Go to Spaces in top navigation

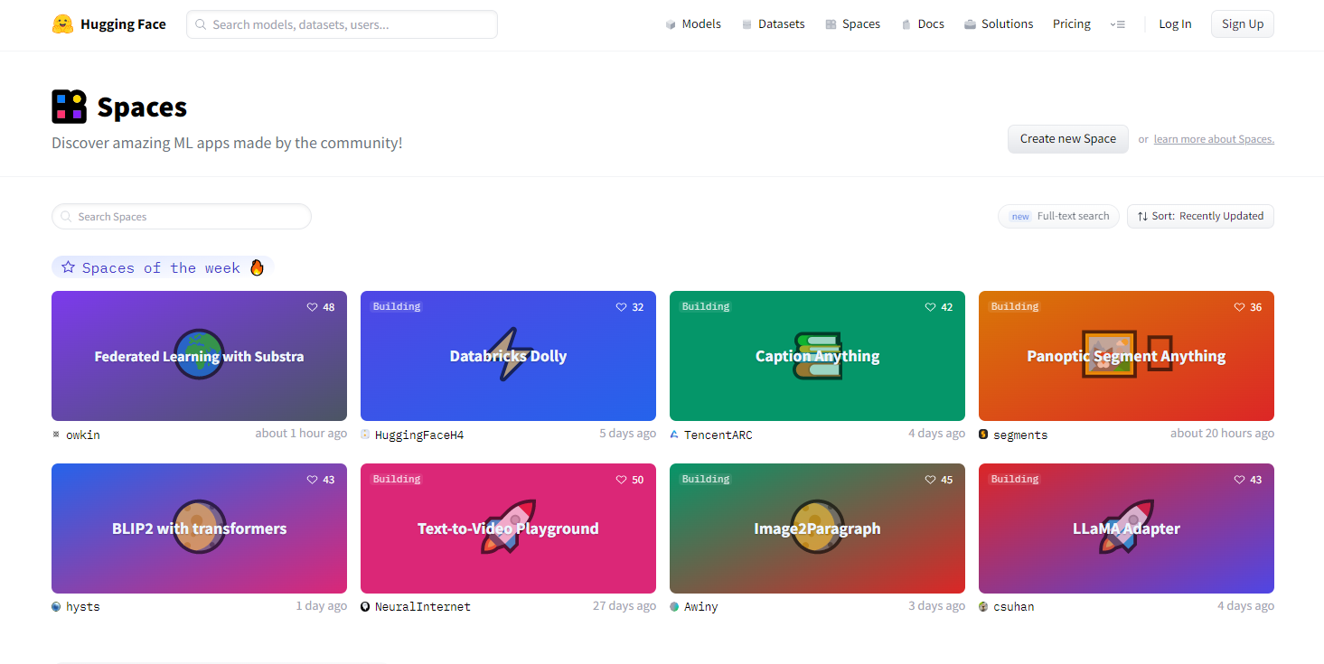(x=852, y=24)
